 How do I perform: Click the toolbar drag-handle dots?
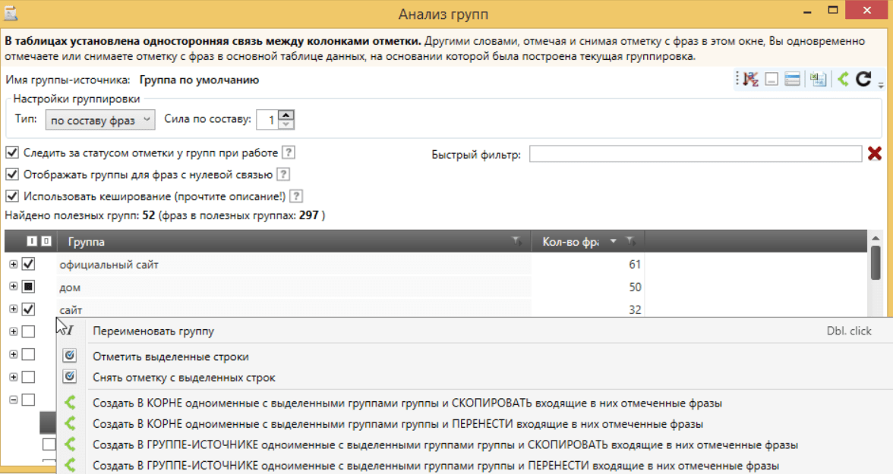pyautogui.click(x=737, y=79)
